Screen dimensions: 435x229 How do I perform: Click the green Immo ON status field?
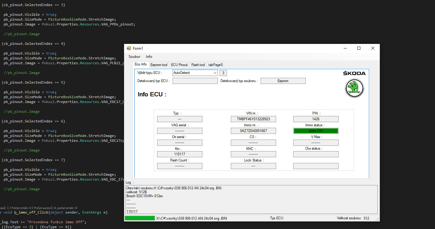316,131
